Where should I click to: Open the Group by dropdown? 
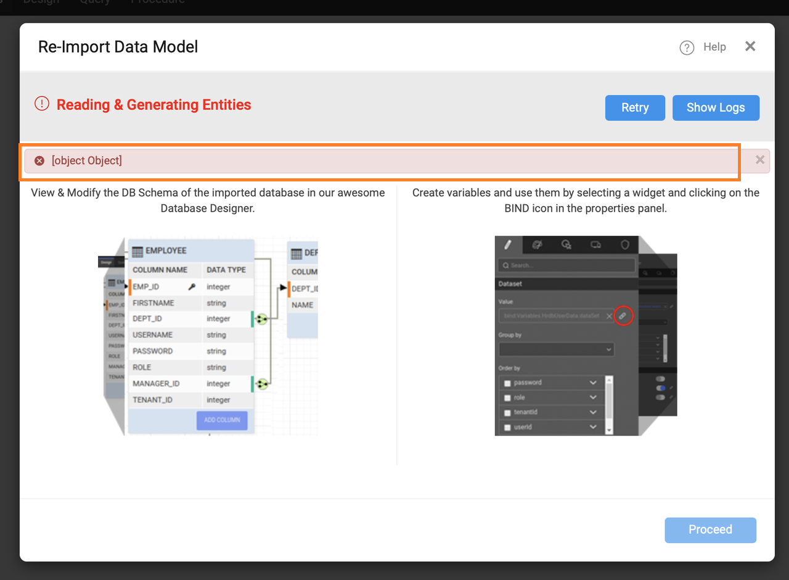point(557,349)
